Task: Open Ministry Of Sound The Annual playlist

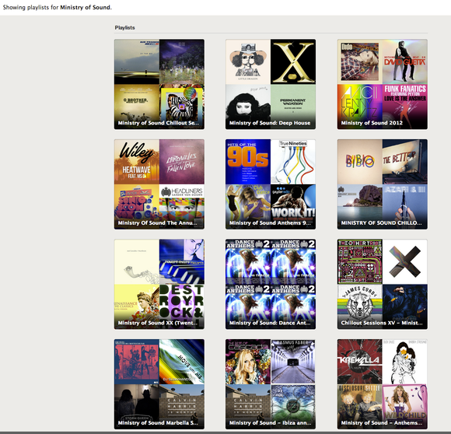Action: point(159,184)
